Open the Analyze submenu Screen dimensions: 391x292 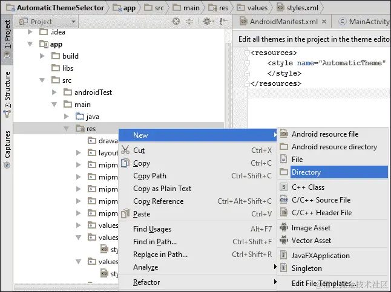click(197, 267)
